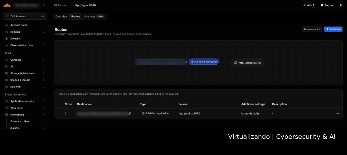This screenshot has width=347, height=155.
Task: Click the Ask AI sparkle icon
Action: pos(304,5)
